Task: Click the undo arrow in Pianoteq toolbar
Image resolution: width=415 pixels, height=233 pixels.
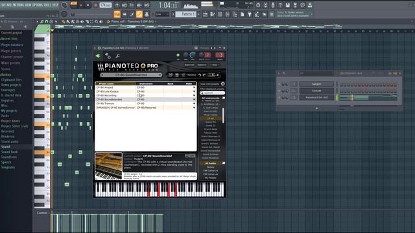Action: pyautogui.click(x=200, y=75)
